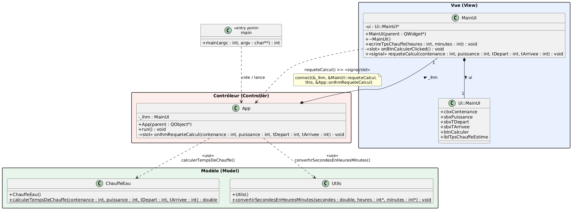
Task: Click the ~MainUI() destructor line
Action: click(x=378, y=39)
